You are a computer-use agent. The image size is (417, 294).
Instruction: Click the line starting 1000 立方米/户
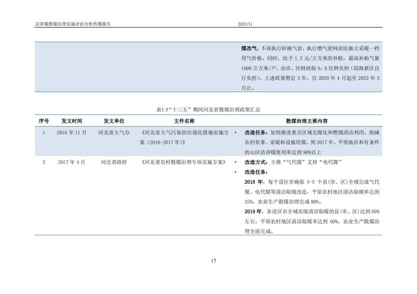(x=310, y=68)
